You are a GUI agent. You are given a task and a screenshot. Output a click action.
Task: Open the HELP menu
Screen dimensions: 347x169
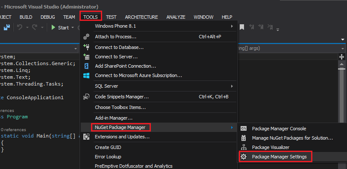tap(227, 17)
